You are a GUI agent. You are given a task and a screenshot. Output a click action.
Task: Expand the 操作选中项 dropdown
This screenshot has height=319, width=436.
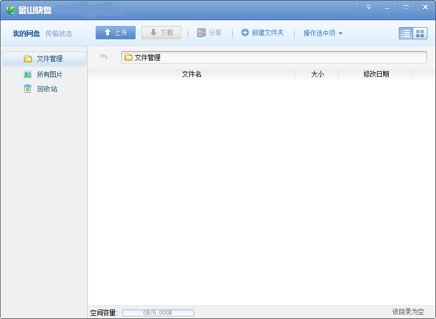pyautogui.click(x=323, y=33)
